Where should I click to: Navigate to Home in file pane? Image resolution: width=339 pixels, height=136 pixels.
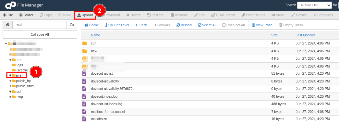tap(91, 25)
